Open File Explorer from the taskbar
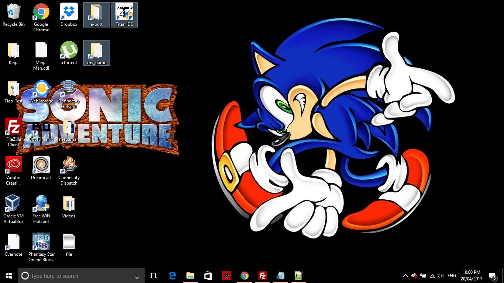Image resolution: width=504 pixels, height=283 pixels. click(x=190, y=276)
